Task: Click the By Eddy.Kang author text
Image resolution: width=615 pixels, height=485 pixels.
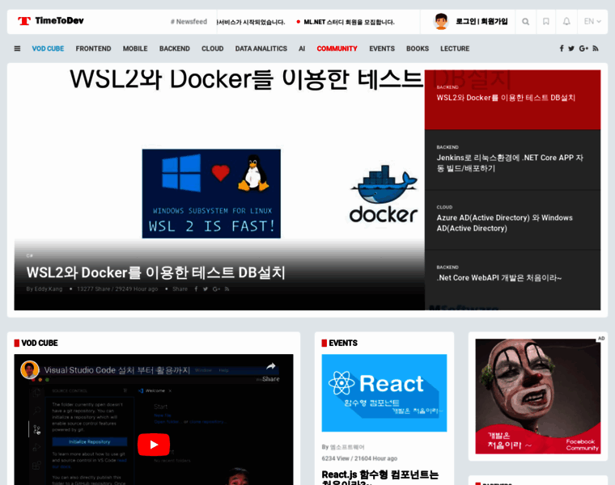Action: [45, 289]
